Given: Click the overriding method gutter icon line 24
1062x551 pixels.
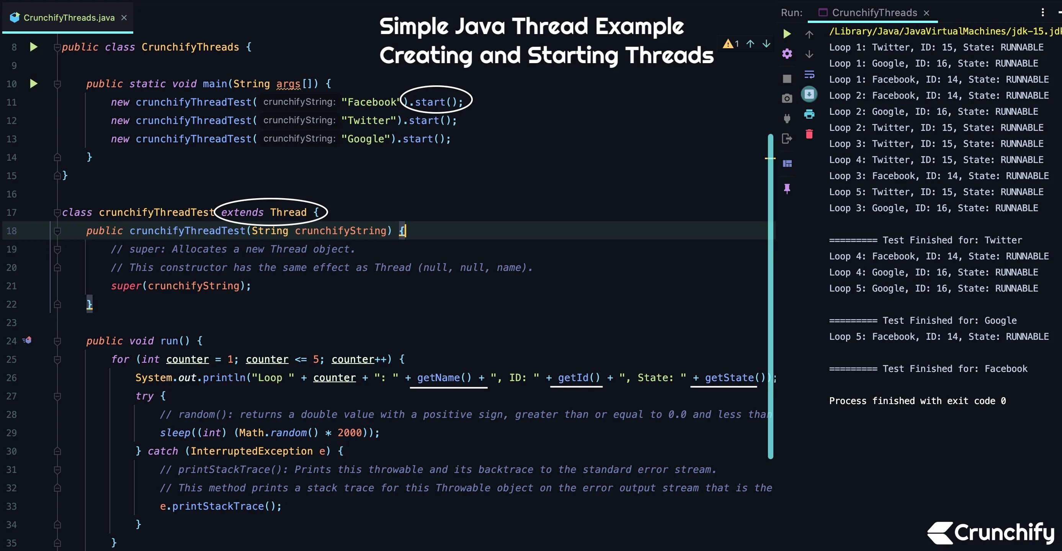Looking at the screenshot, I should coord(28,341).
